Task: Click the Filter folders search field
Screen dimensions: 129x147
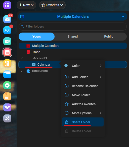Action: [73, 27]
